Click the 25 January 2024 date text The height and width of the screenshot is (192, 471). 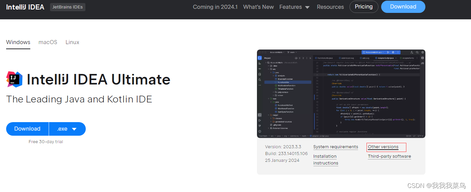[x=282, y=160]
